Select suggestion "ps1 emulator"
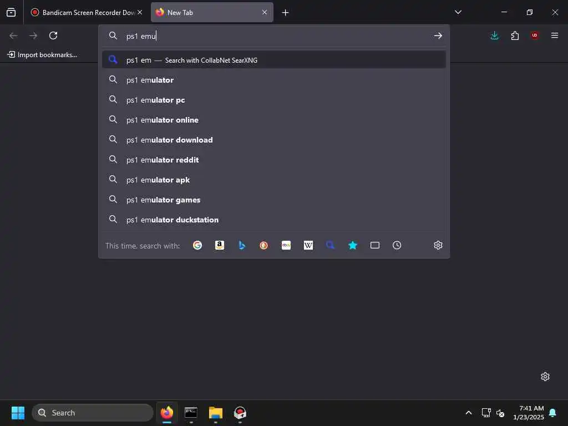The image size is (568, 426). (x=274, y=80)
